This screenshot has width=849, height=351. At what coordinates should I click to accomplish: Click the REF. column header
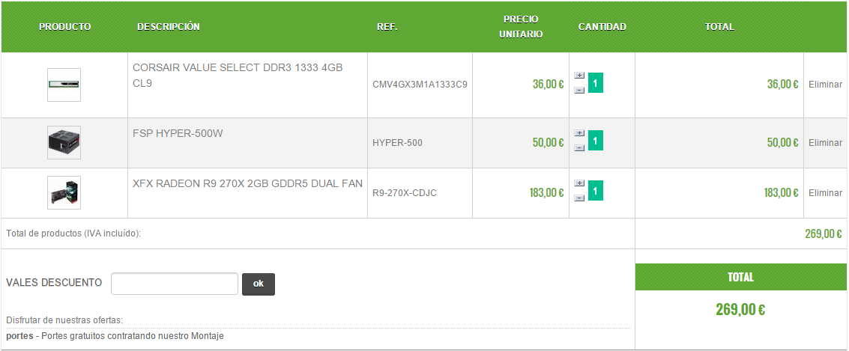click(x=387, y=26)
